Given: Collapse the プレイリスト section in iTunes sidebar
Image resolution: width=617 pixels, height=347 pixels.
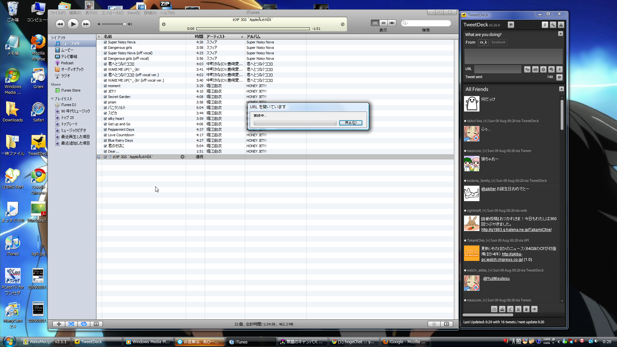Looking at the screenshot, I should pos(52,99).
